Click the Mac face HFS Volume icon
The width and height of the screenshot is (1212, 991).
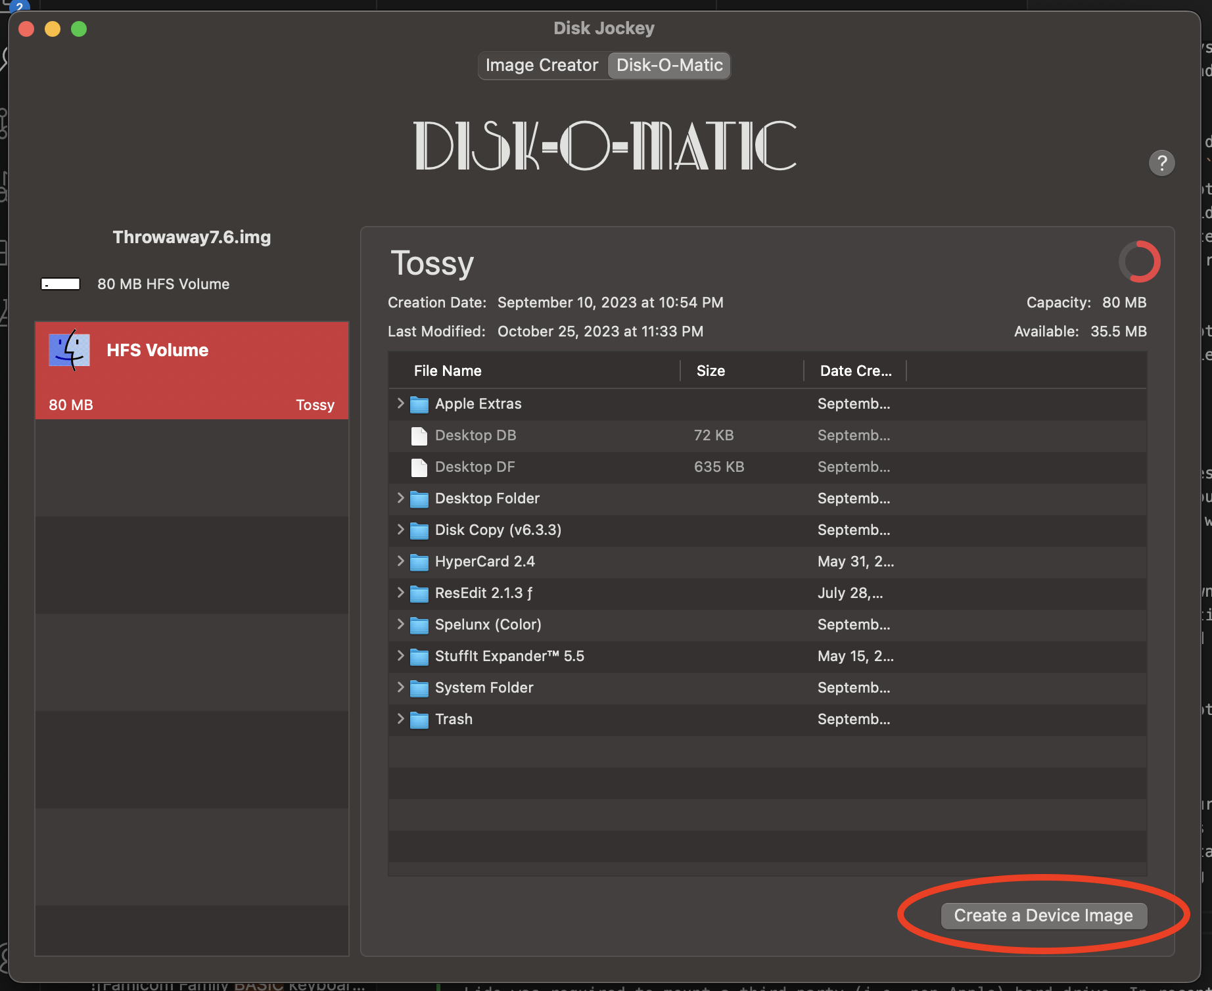click(x=69, y=350)
